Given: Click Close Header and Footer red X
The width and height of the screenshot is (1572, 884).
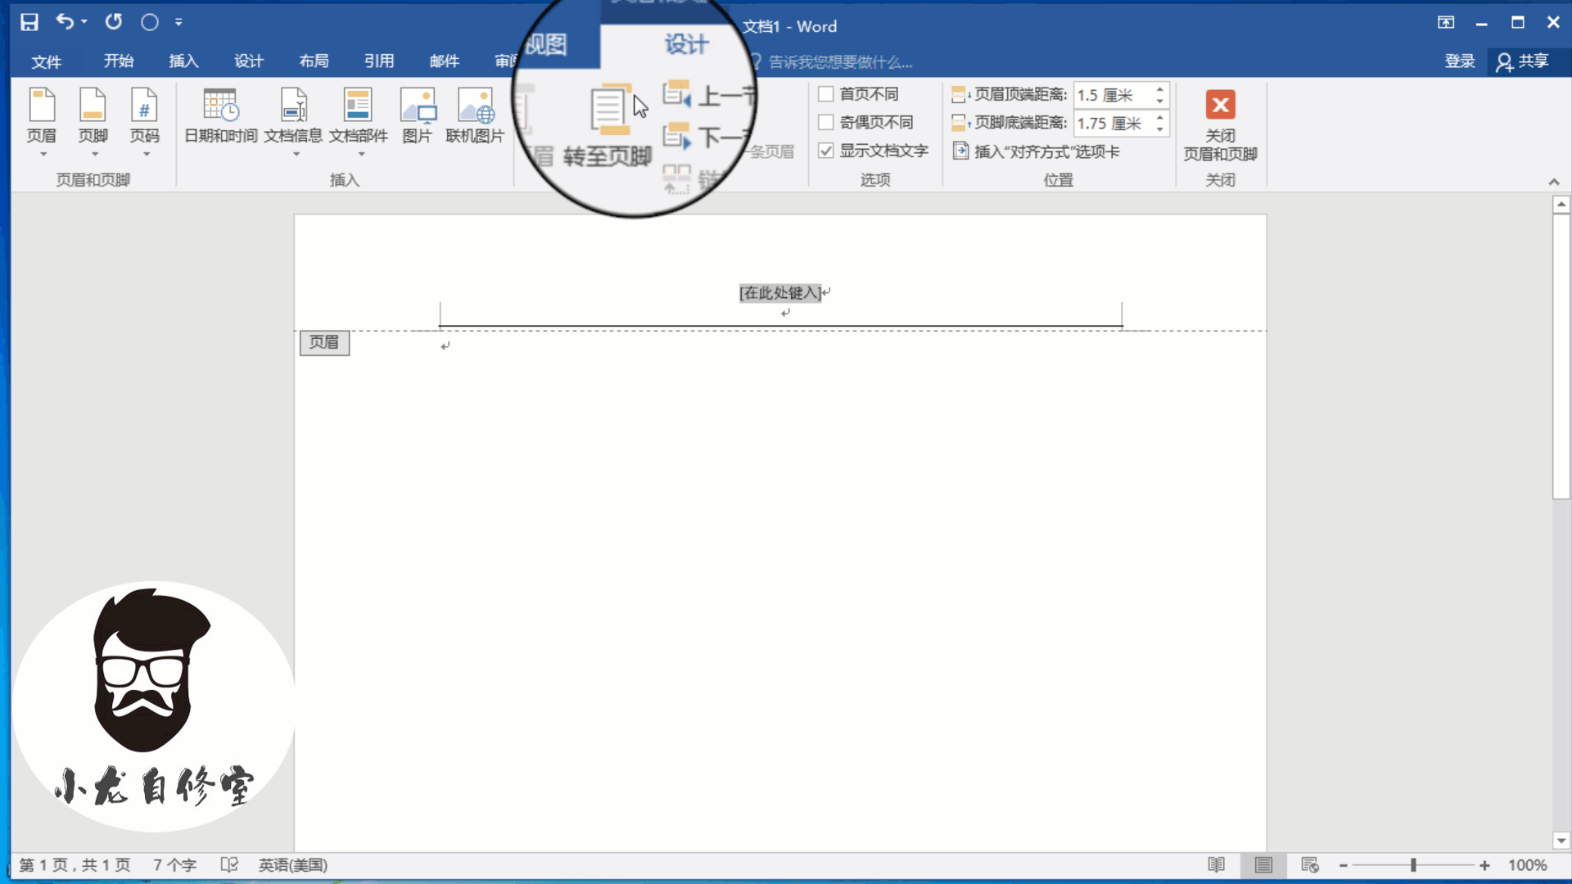Looking at the screenshot, I should coord(1220,105).
